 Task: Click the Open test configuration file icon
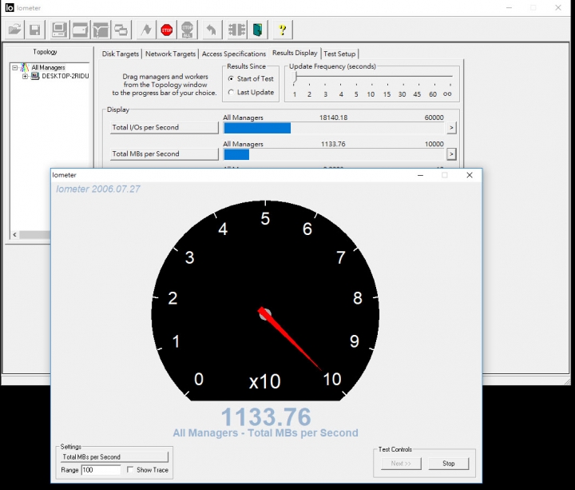(14, 30)
